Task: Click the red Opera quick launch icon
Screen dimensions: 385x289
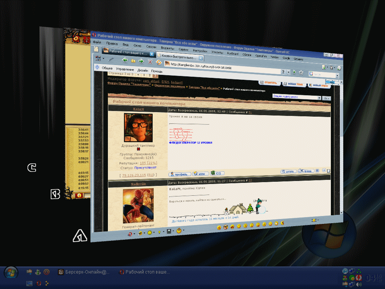Action: coord(38,283)
